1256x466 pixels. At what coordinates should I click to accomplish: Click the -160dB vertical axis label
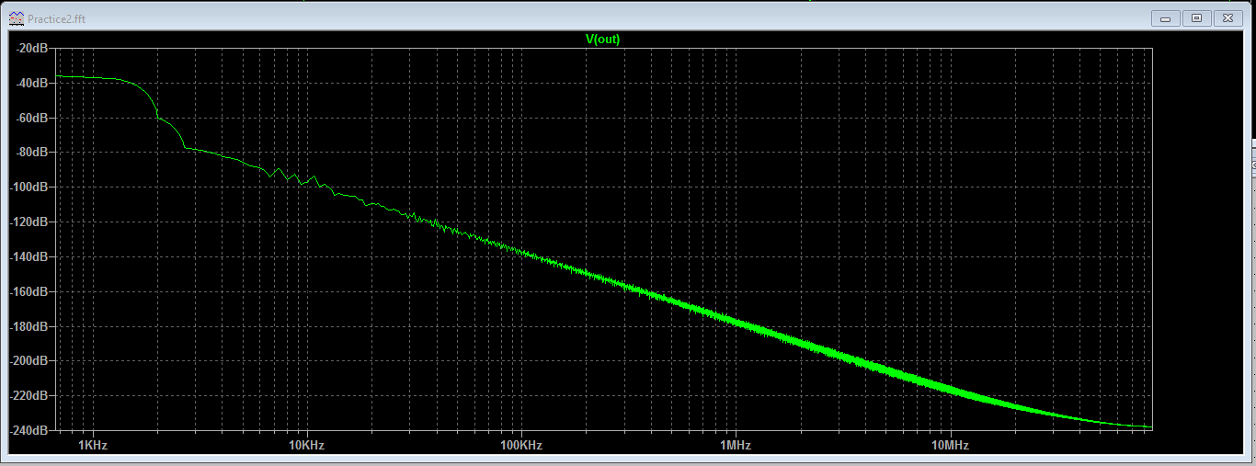point(29,291)
